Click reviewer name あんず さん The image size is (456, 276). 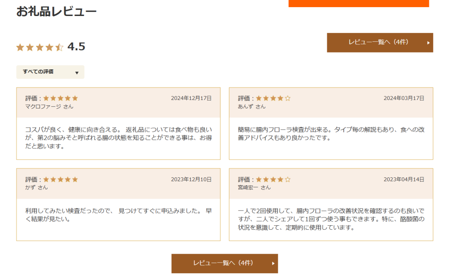click(252, 107)
